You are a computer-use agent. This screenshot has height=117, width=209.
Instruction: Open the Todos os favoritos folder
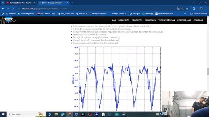(x=199, y=14)
